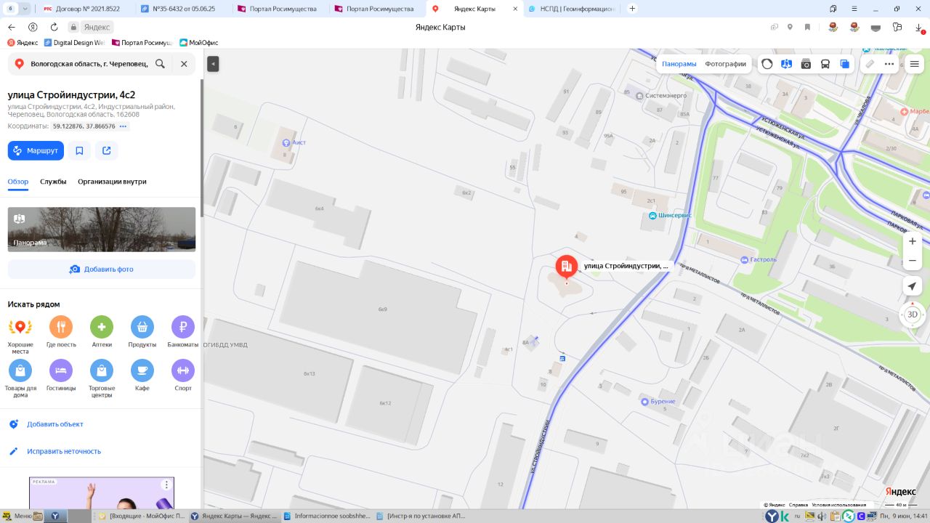
Task: Go back with browser arrow
Action: 11,27
